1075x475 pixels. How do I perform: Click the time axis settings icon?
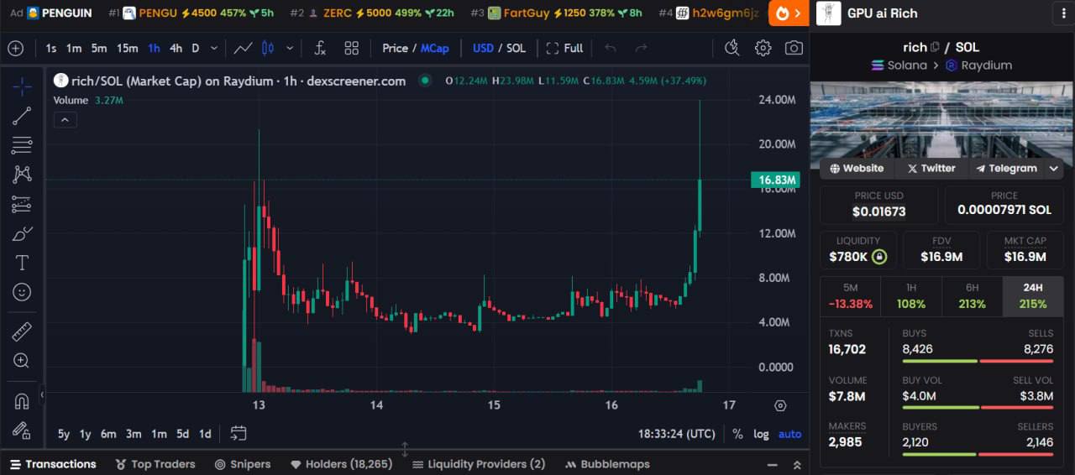coord(780,405)
